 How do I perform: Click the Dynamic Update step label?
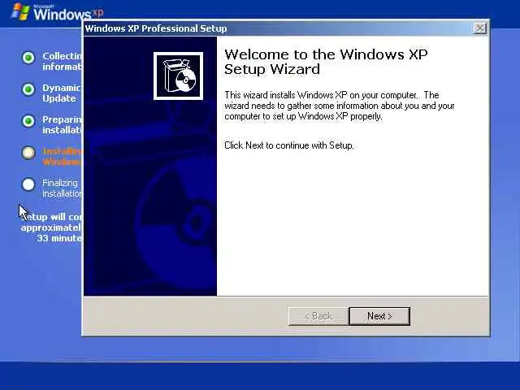62,93
